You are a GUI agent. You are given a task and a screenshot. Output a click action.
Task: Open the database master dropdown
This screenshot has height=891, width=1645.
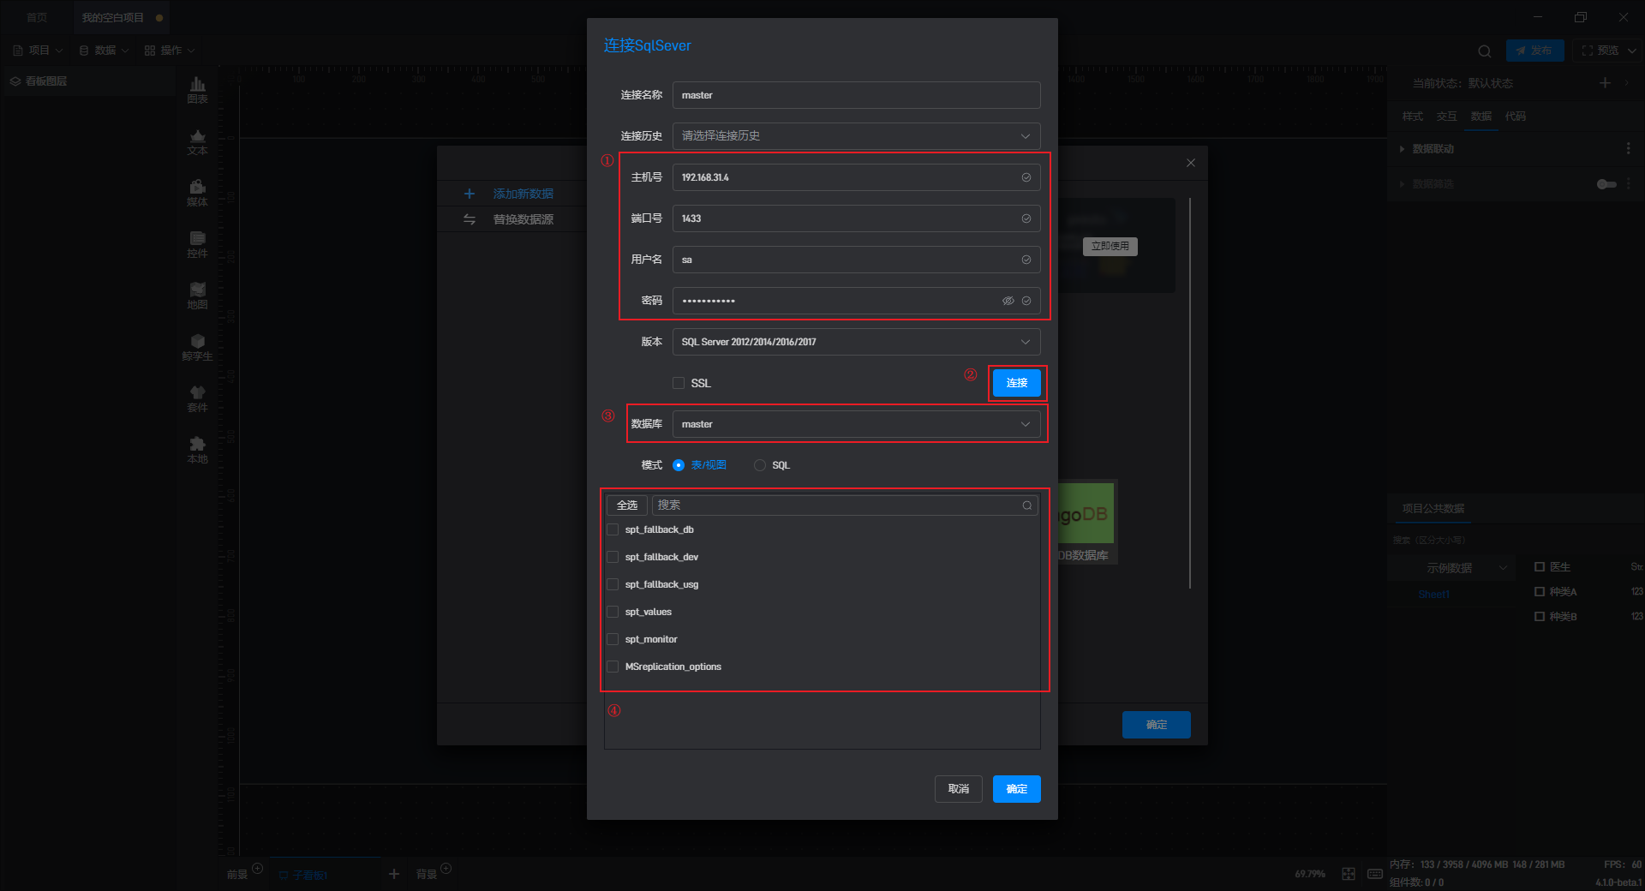click(856, 424)
